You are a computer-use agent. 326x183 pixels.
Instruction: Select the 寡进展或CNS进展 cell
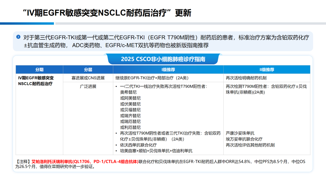pos(88,78)
